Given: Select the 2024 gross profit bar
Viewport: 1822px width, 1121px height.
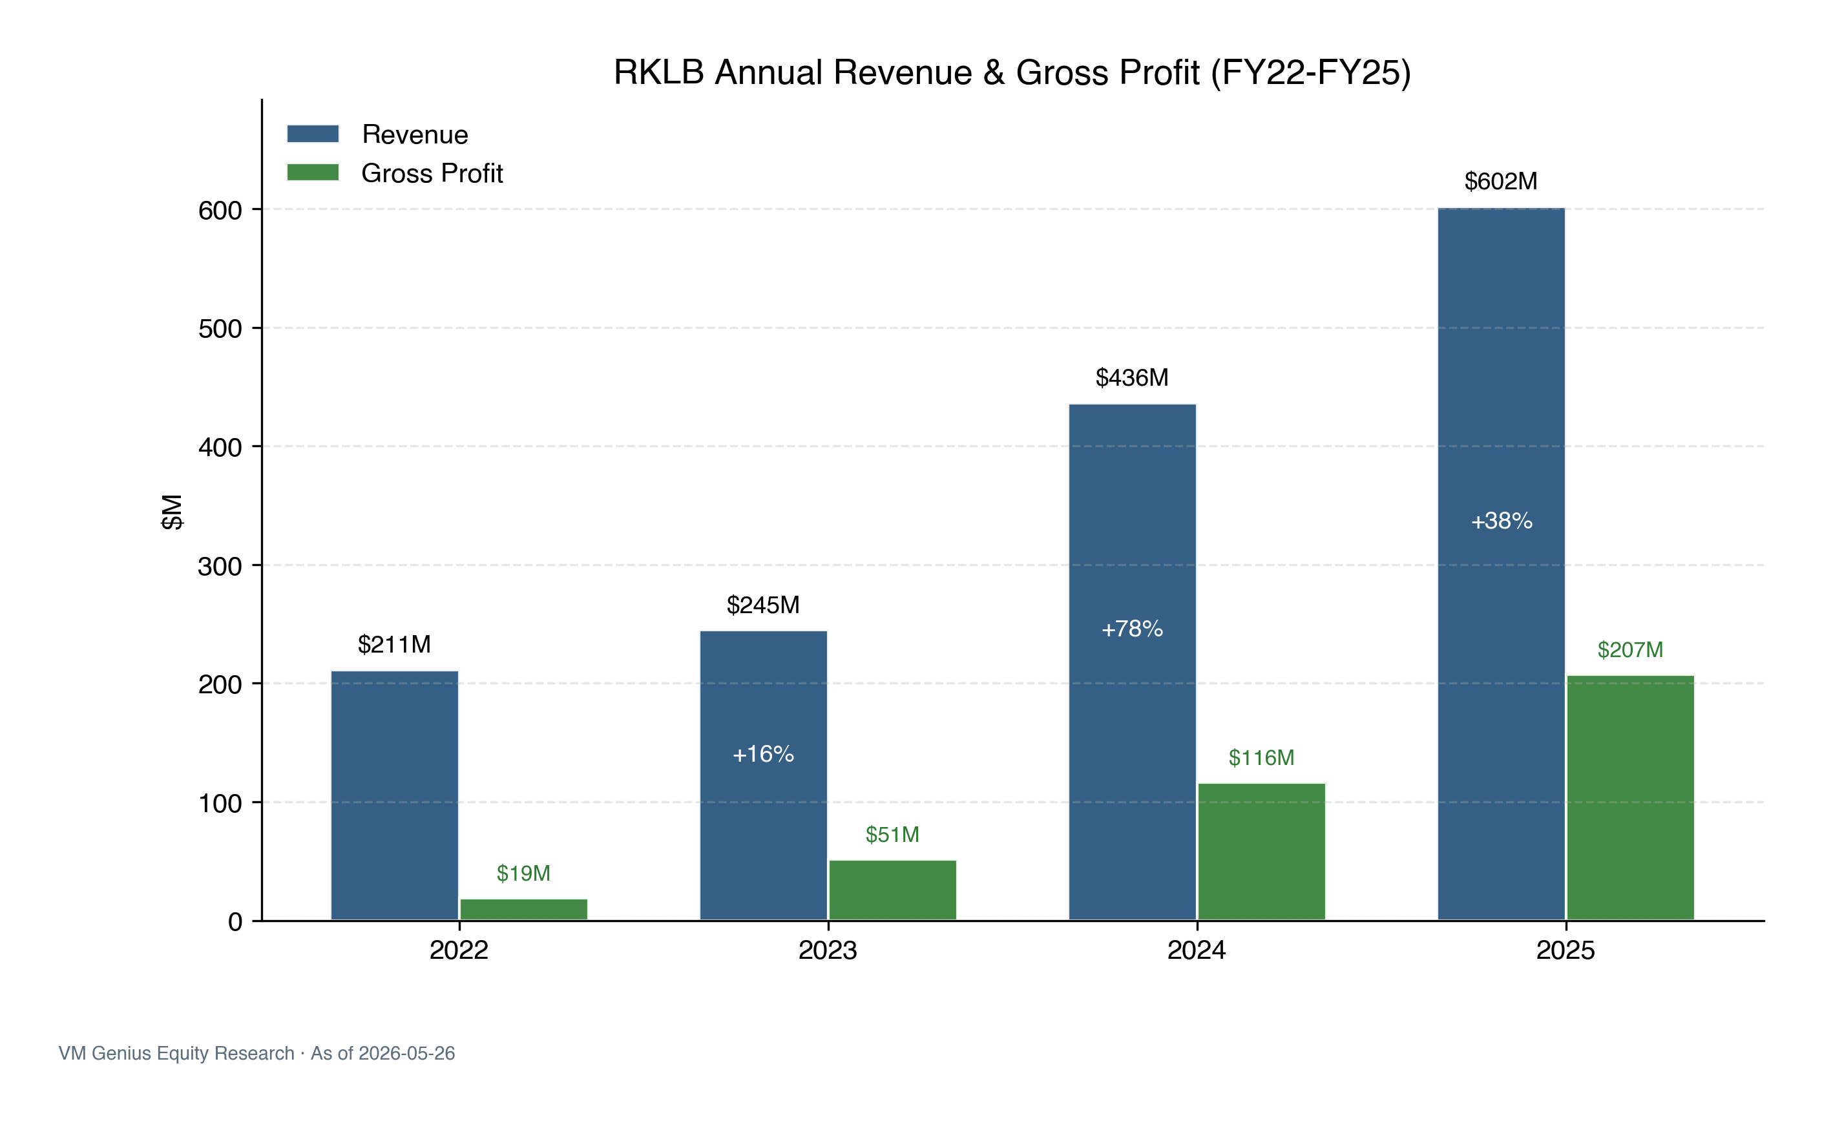Looking at the screenshot, I should coord(1262,852).
